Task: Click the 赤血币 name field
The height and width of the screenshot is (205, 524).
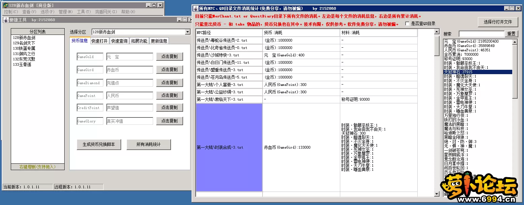Action: pyautogui.click(x=130, y=70)
